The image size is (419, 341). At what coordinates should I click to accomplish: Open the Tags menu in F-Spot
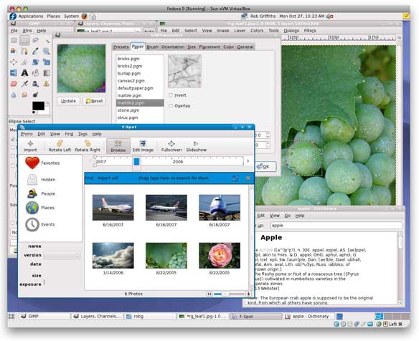(83, 134)
